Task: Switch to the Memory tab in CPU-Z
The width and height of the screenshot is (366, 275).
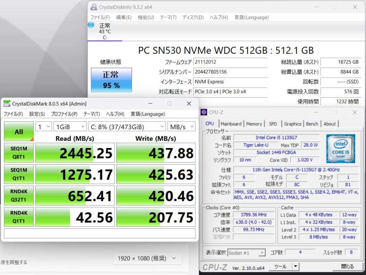Action: pos(254,124)
